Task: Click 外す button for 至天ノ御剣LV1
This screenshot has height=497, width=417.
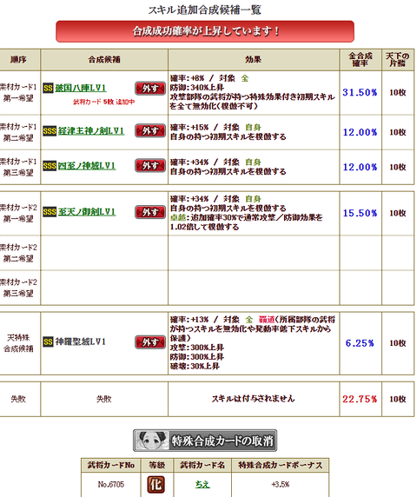Action: tap(150, 212)
